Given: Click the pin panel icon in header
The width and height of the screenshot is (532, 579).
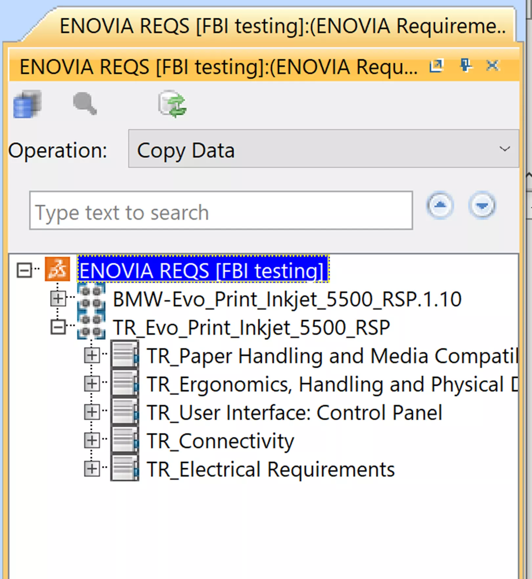Looking at the screenshot, I should pos(465,65).
